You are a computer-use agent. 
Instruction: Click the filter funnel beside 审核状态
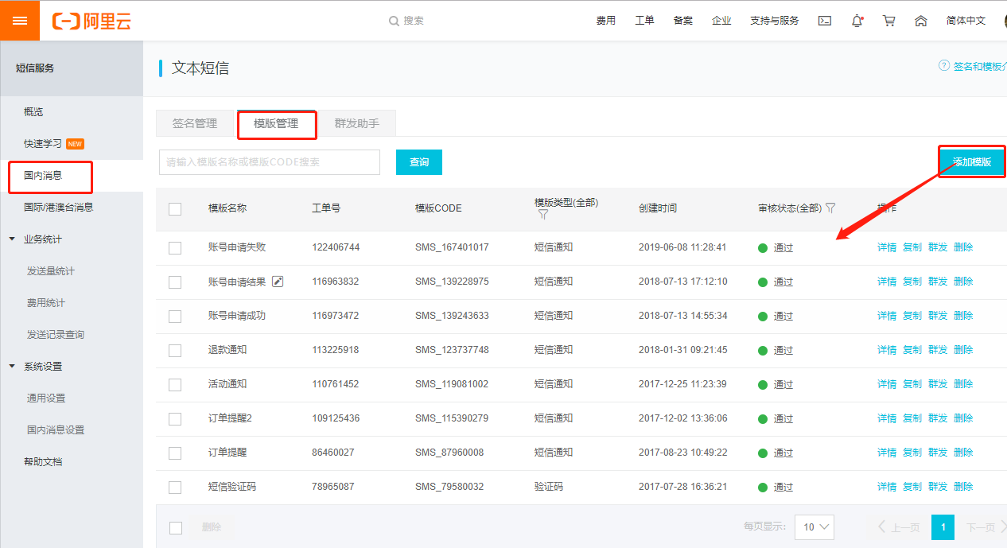point(830,208)
